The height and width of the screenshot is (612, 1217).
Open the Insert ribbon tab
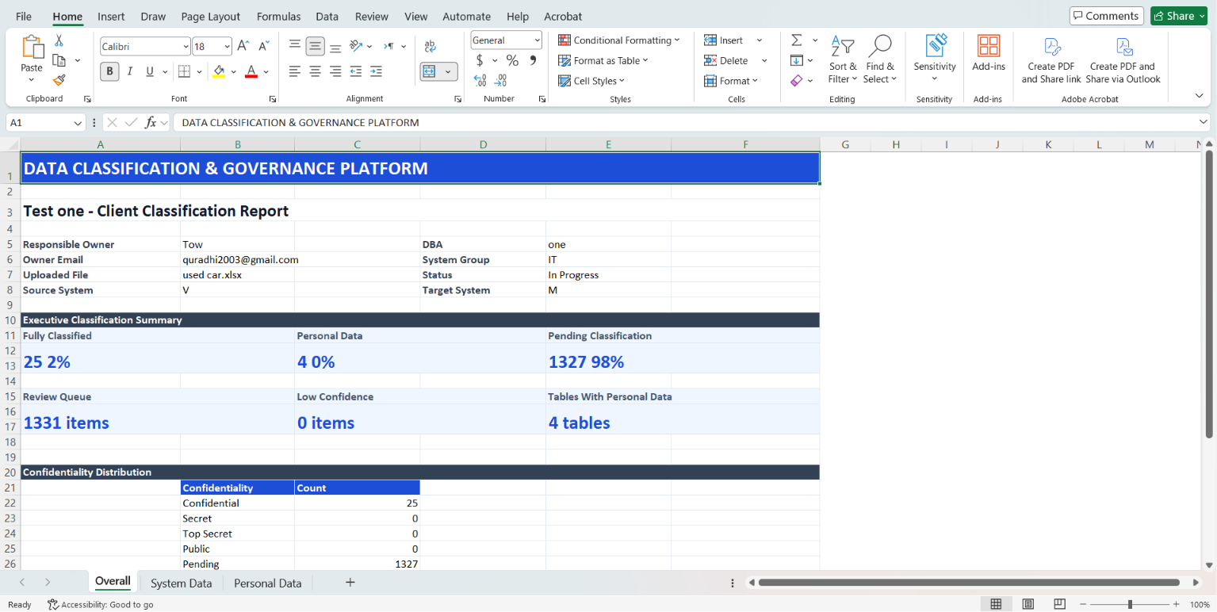[111, 17]
